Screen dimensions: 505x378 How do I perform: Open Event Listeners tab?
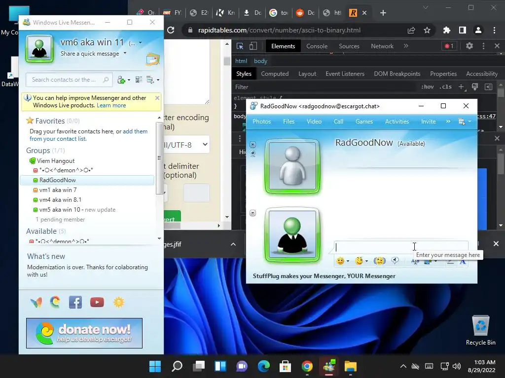pos(345,74)
